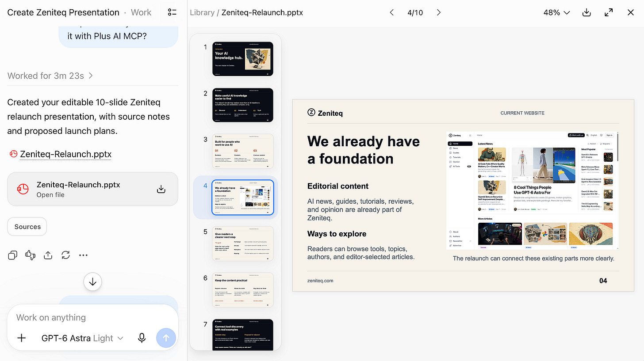Click the 4/10 slide counter

click(x=415, y=12)
